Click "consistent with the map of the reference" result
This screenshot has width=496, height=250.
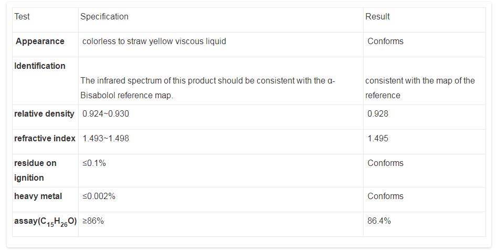[x=420, y=88]
